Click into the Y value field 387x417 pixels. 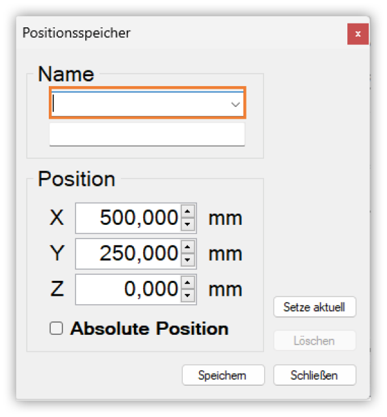129,253
